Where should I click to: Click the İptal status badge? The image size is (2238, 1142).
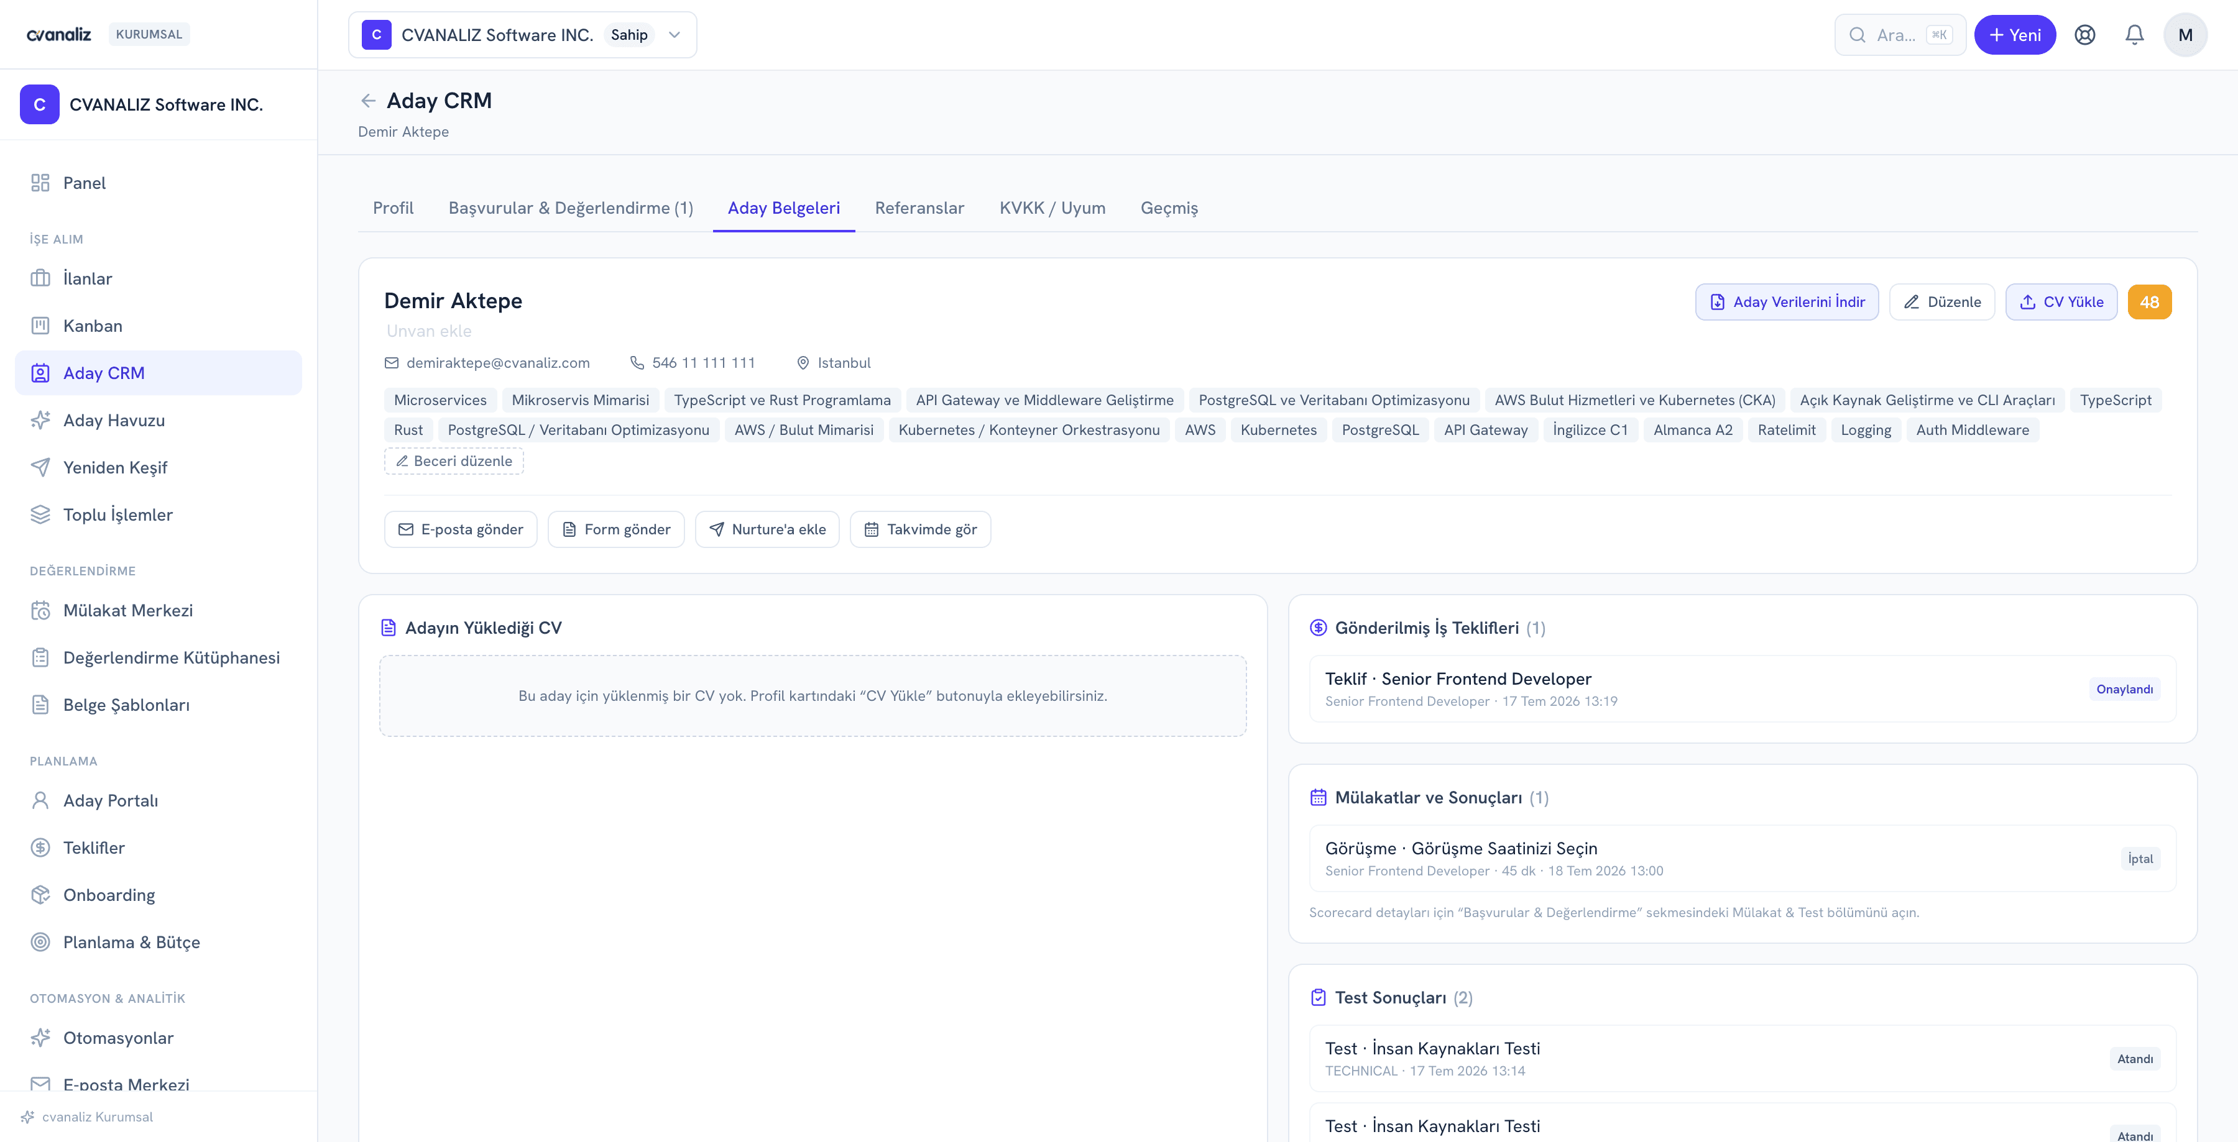click(x=2140, y=858)
